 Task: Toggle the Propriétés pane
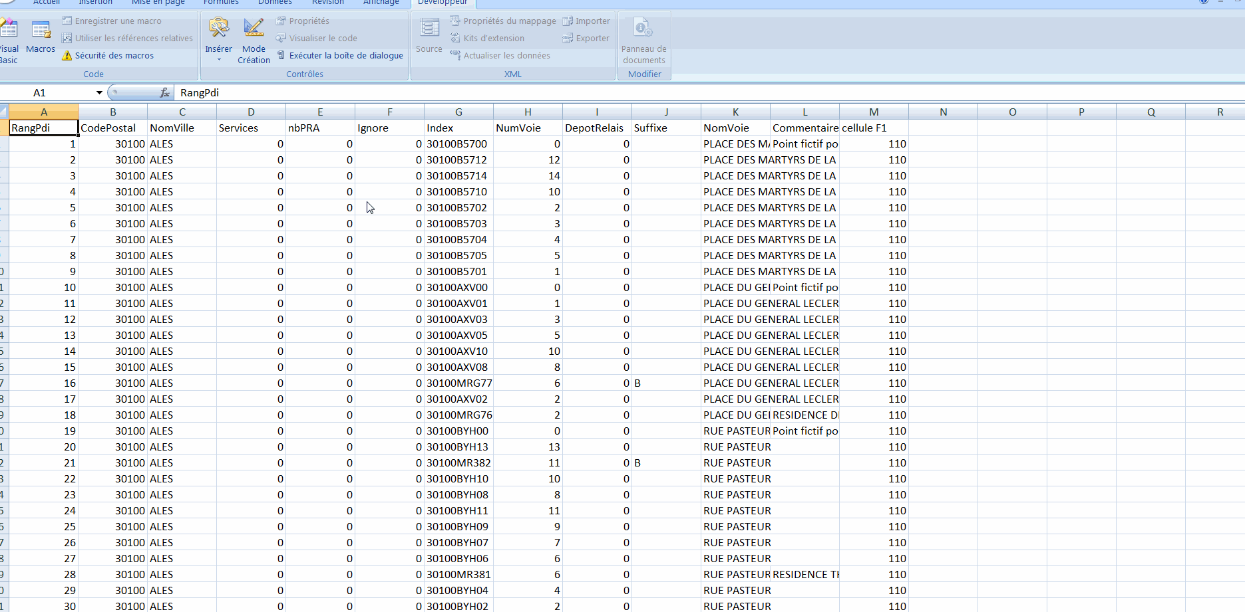(308, 21)
